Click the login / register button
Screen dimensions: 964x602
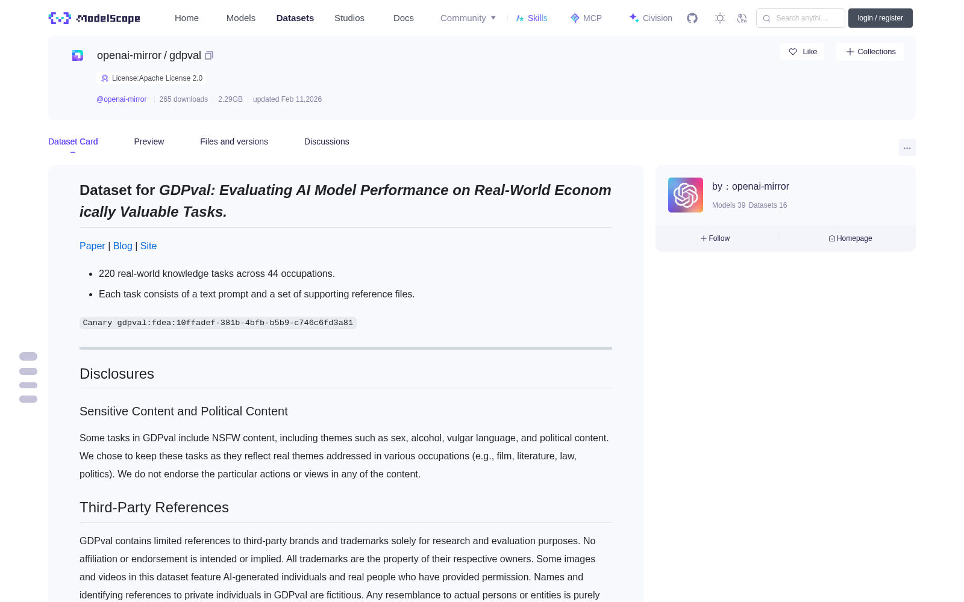pyautogui.click(x=880, y=18)
